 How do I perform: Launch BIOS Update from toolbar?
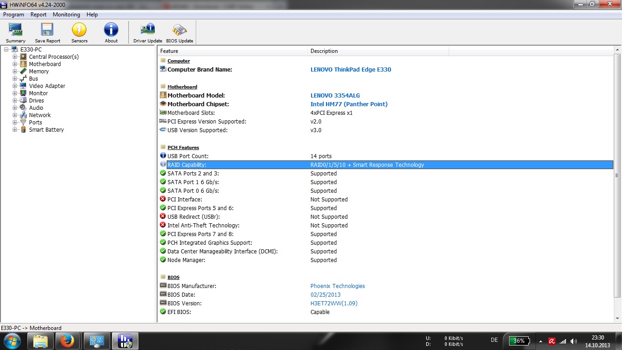tap(179, 33)
